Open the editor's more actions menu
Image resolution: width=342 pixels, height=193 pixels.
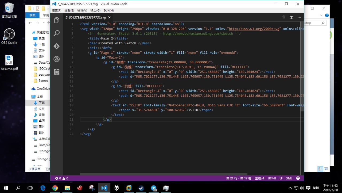(x=299, y=17)
